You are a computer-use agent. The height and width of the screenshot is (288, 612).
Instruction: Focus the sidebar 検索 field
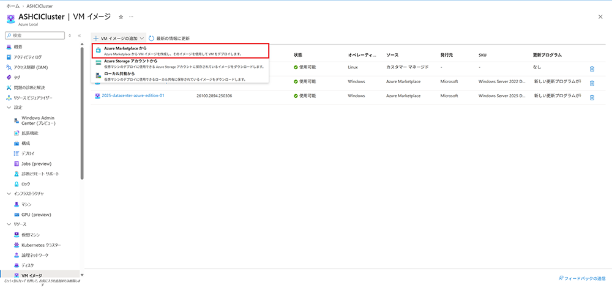click(35, 35)
